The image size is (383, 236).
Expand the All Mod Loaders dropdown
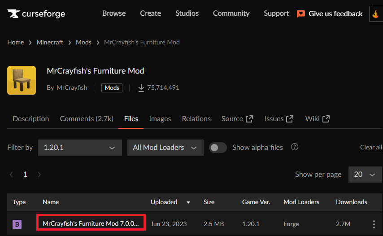tap(165, 148)
